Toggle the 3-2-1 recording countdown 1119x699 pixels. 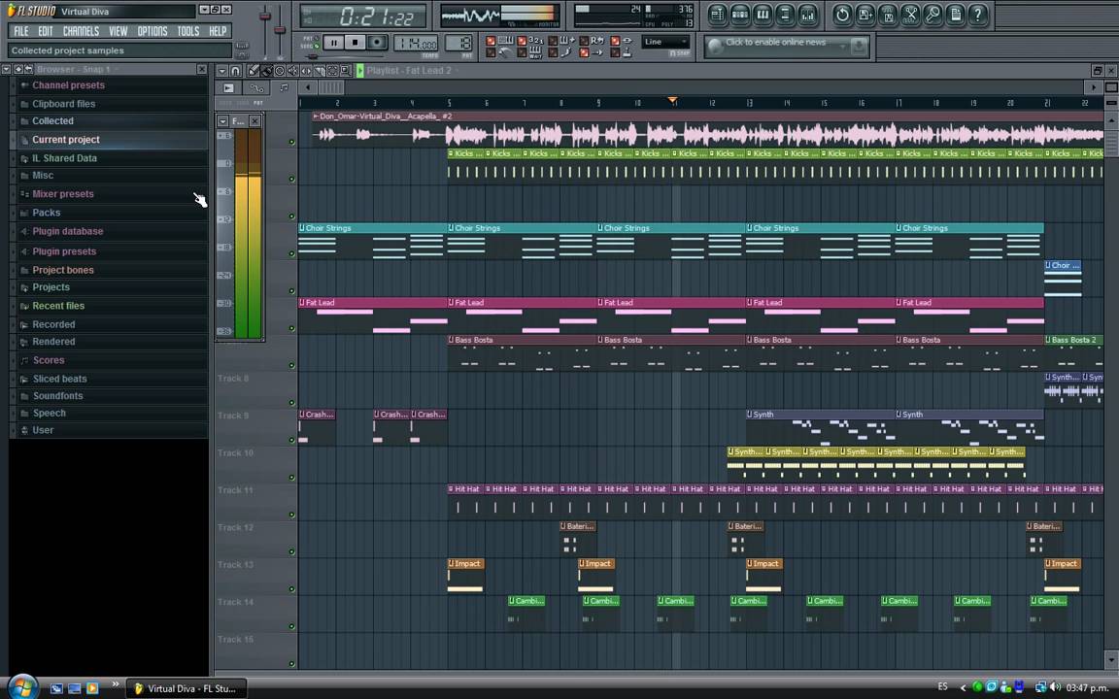pyautogui.click(x=522, y=42)
